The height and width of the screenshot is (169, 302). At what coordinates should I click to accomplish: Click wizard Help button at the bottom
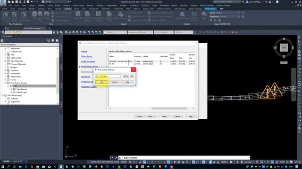coord(191,116)
